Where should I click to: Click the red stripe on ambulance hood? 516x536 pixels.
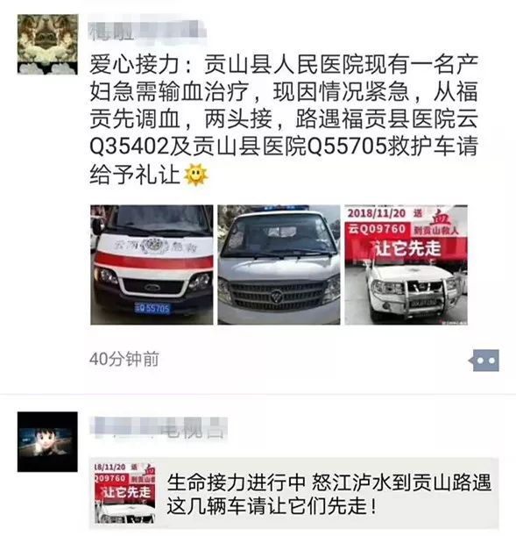click(x=153, y=261)
